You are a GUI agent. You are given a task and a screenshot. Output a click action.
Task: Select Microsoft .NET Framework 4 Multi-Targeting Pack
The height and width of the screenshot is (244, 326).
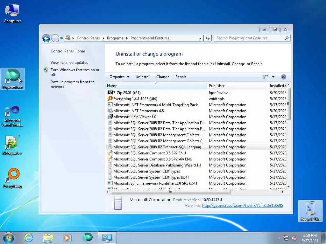coord(196,105)
